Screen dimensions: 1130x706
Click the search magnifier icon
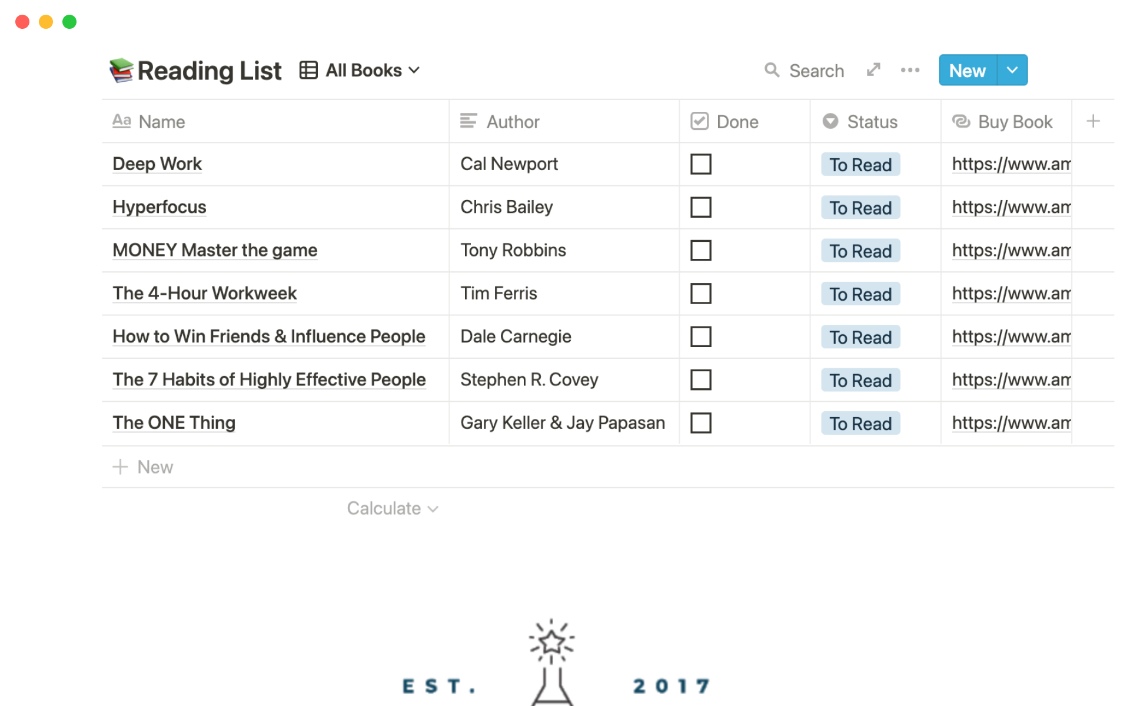click(772, 71)
